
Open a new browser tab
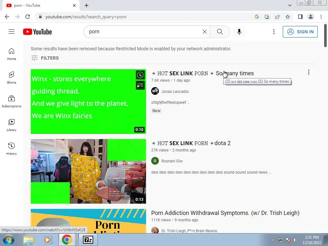(x=86, y=5)
